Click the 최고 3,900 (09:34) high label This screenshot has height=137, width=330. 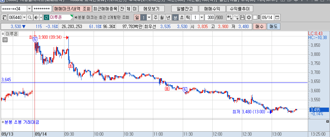coord(45,37)
